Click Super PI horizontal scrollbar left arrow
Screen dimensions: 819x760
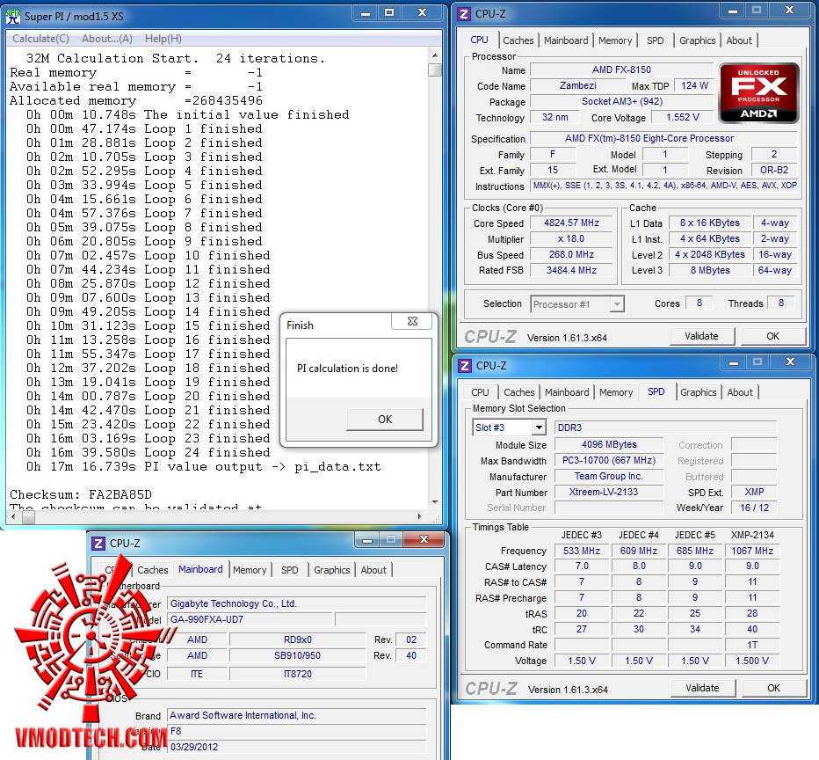coord(14,517)
